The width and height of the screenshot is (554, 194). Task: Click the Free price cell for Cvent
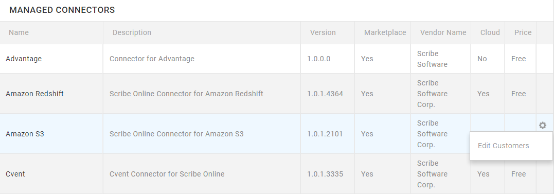[519, 174]
